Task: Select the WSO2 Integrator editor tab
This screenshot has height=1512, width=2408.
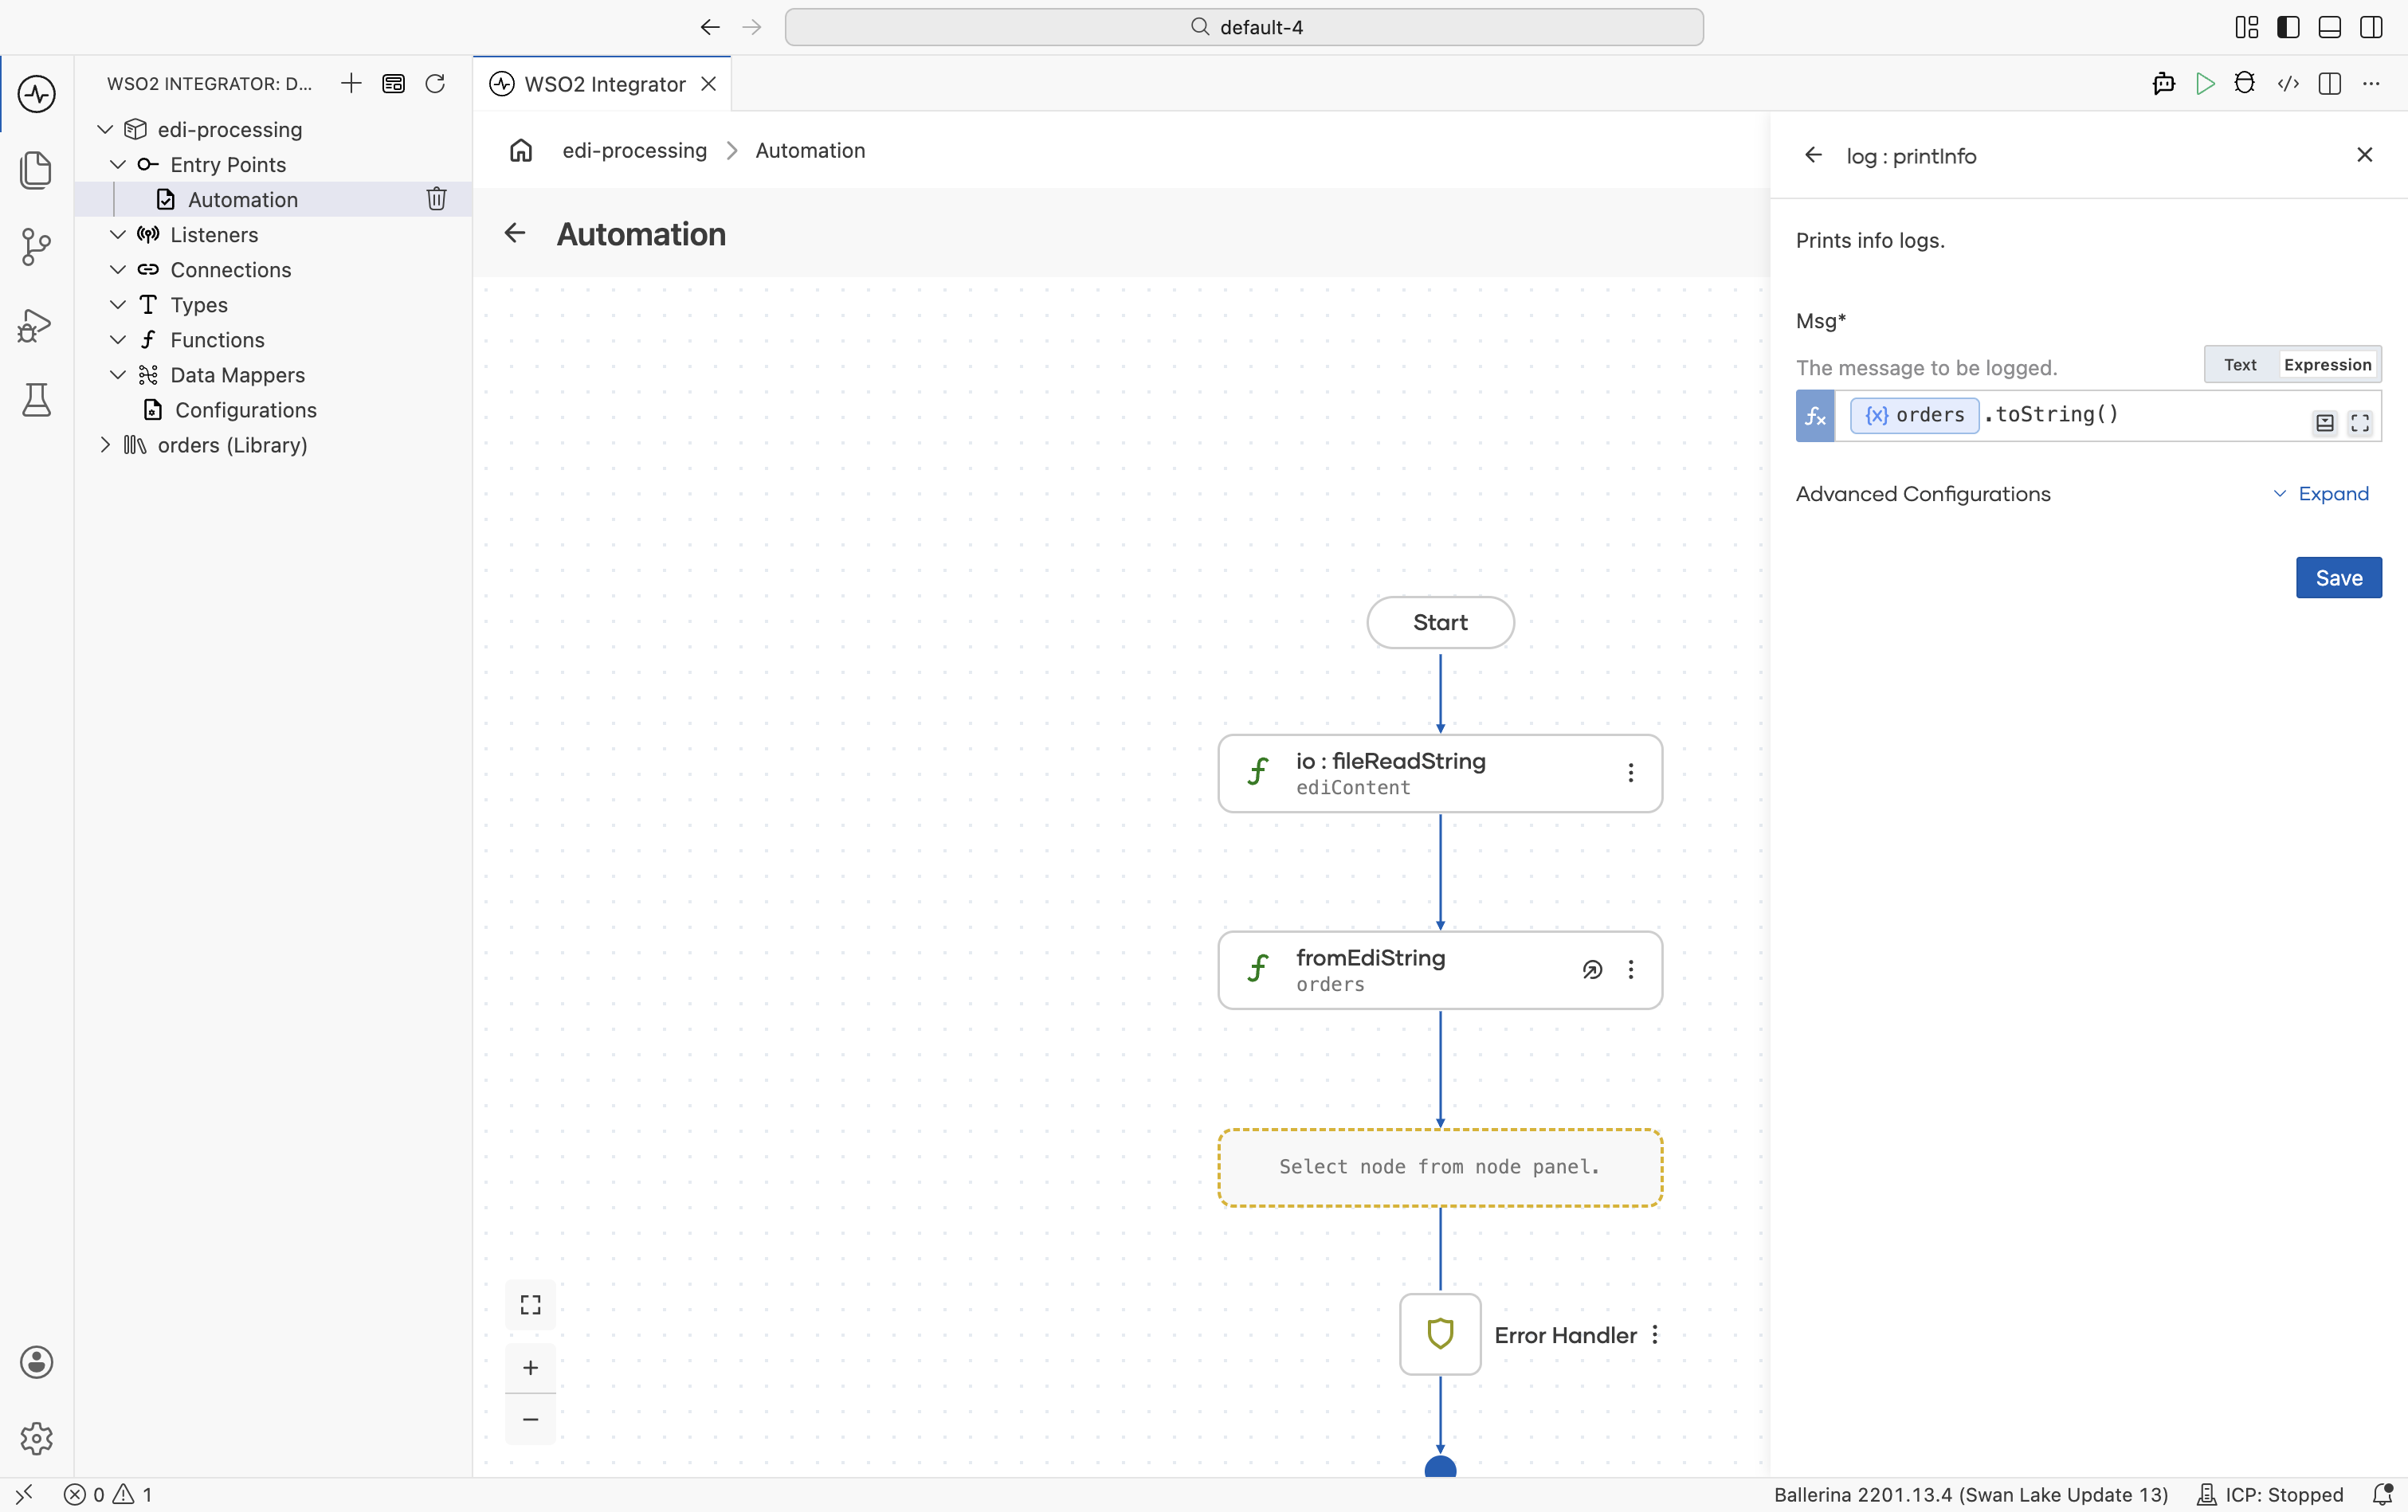Action: [603, 84]
